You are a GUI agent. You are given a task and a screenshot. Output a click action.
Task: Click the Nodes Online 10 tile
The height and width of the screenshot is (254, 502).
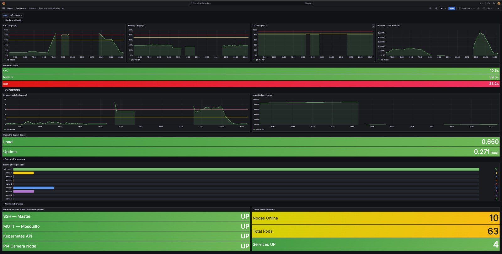[x=376, y=218]
